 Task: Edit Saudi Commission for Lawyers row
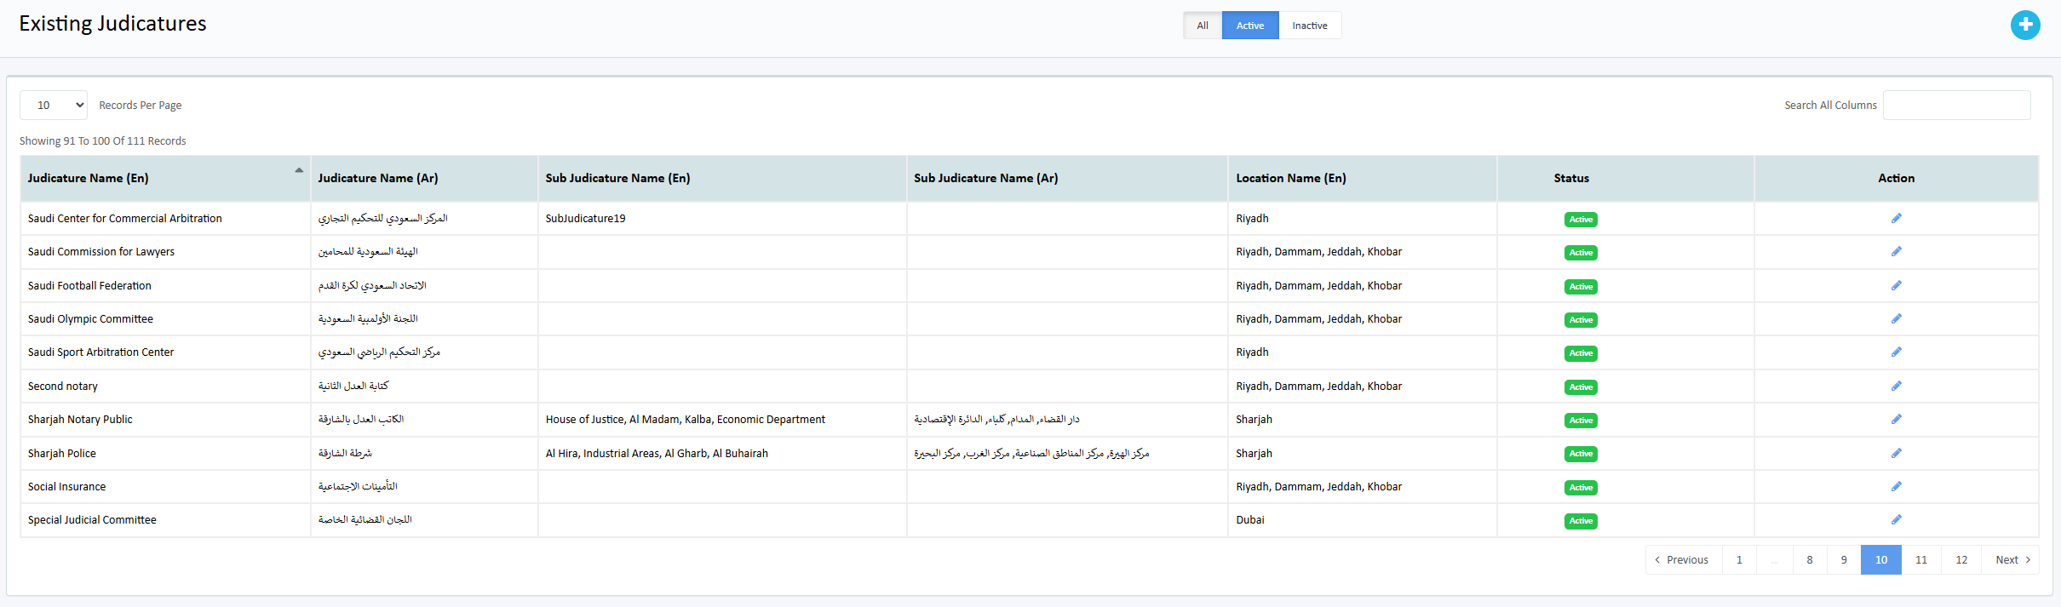point(1896,252)
